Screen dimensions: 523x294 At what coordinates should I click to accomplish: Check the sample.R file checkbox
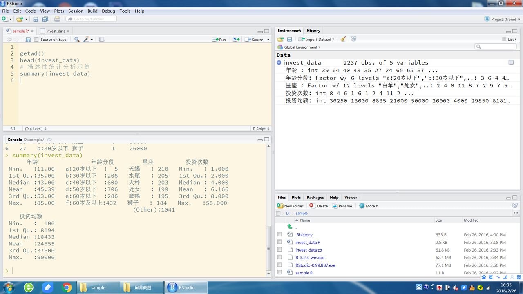[279, 272]
